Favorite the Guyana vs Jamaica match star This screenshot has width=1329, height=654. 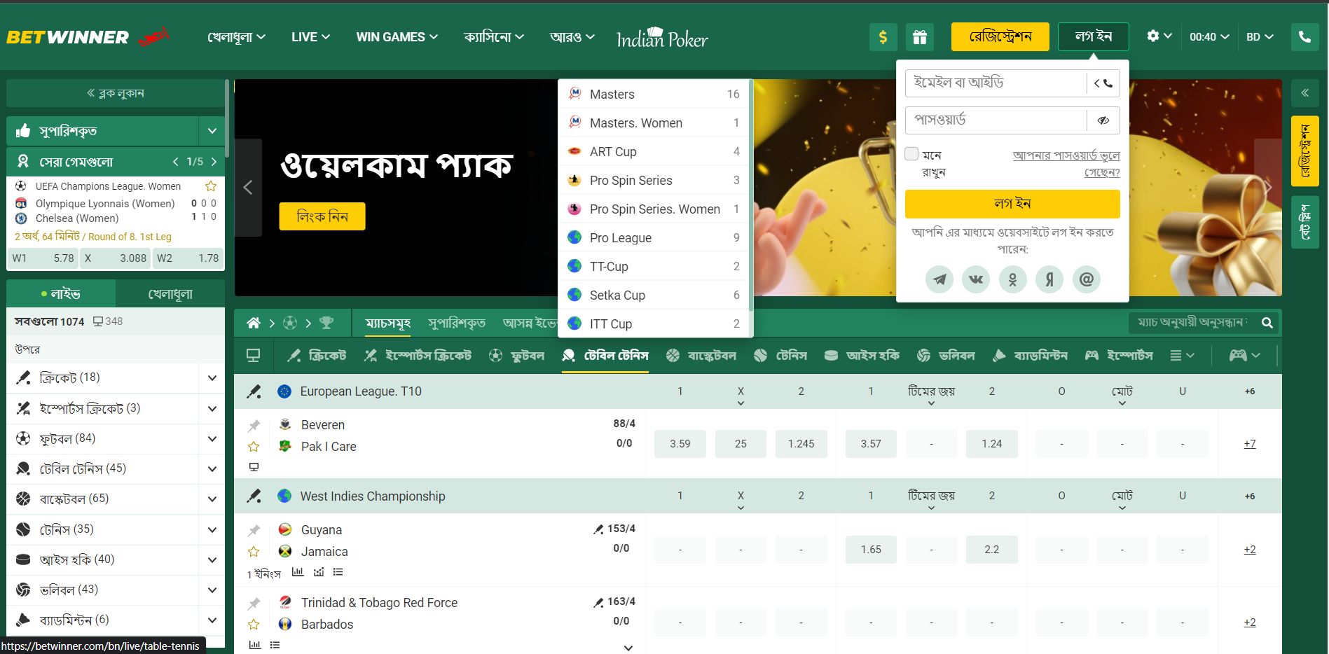pos(254,552)
